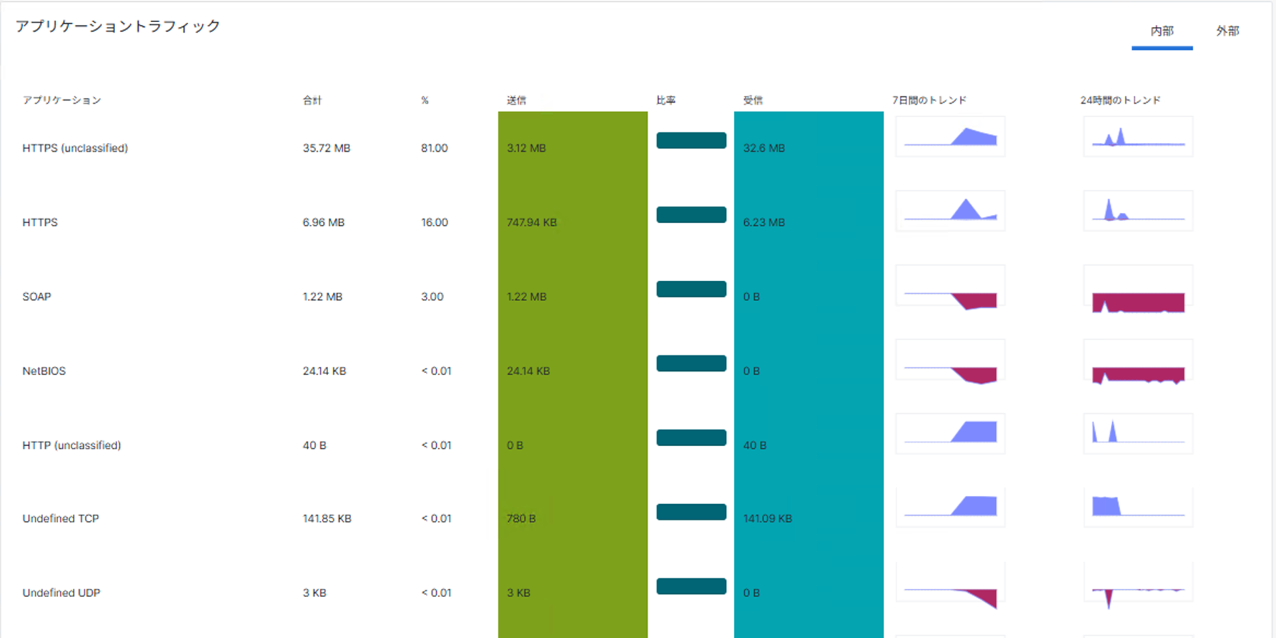
Task: Sort by アプリケーション column header
Action: 62,101
